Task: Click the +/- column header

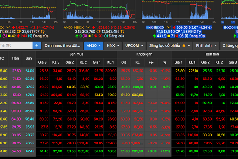Action: pyautogui.click(x=151, y=62)
